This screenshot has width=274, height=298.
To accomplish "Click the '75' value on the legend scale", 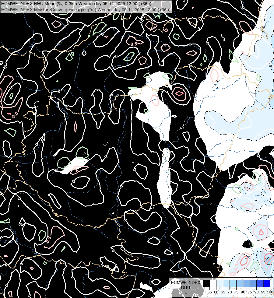I will [236, 292].
